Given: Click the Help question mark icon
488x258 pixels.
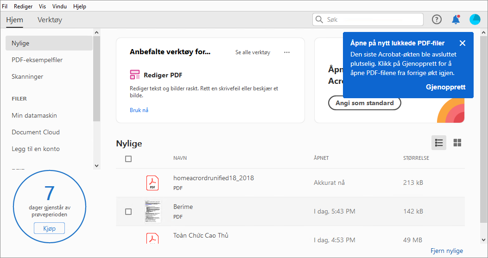Looking at the screenshot, I should (x=437, y=19).
